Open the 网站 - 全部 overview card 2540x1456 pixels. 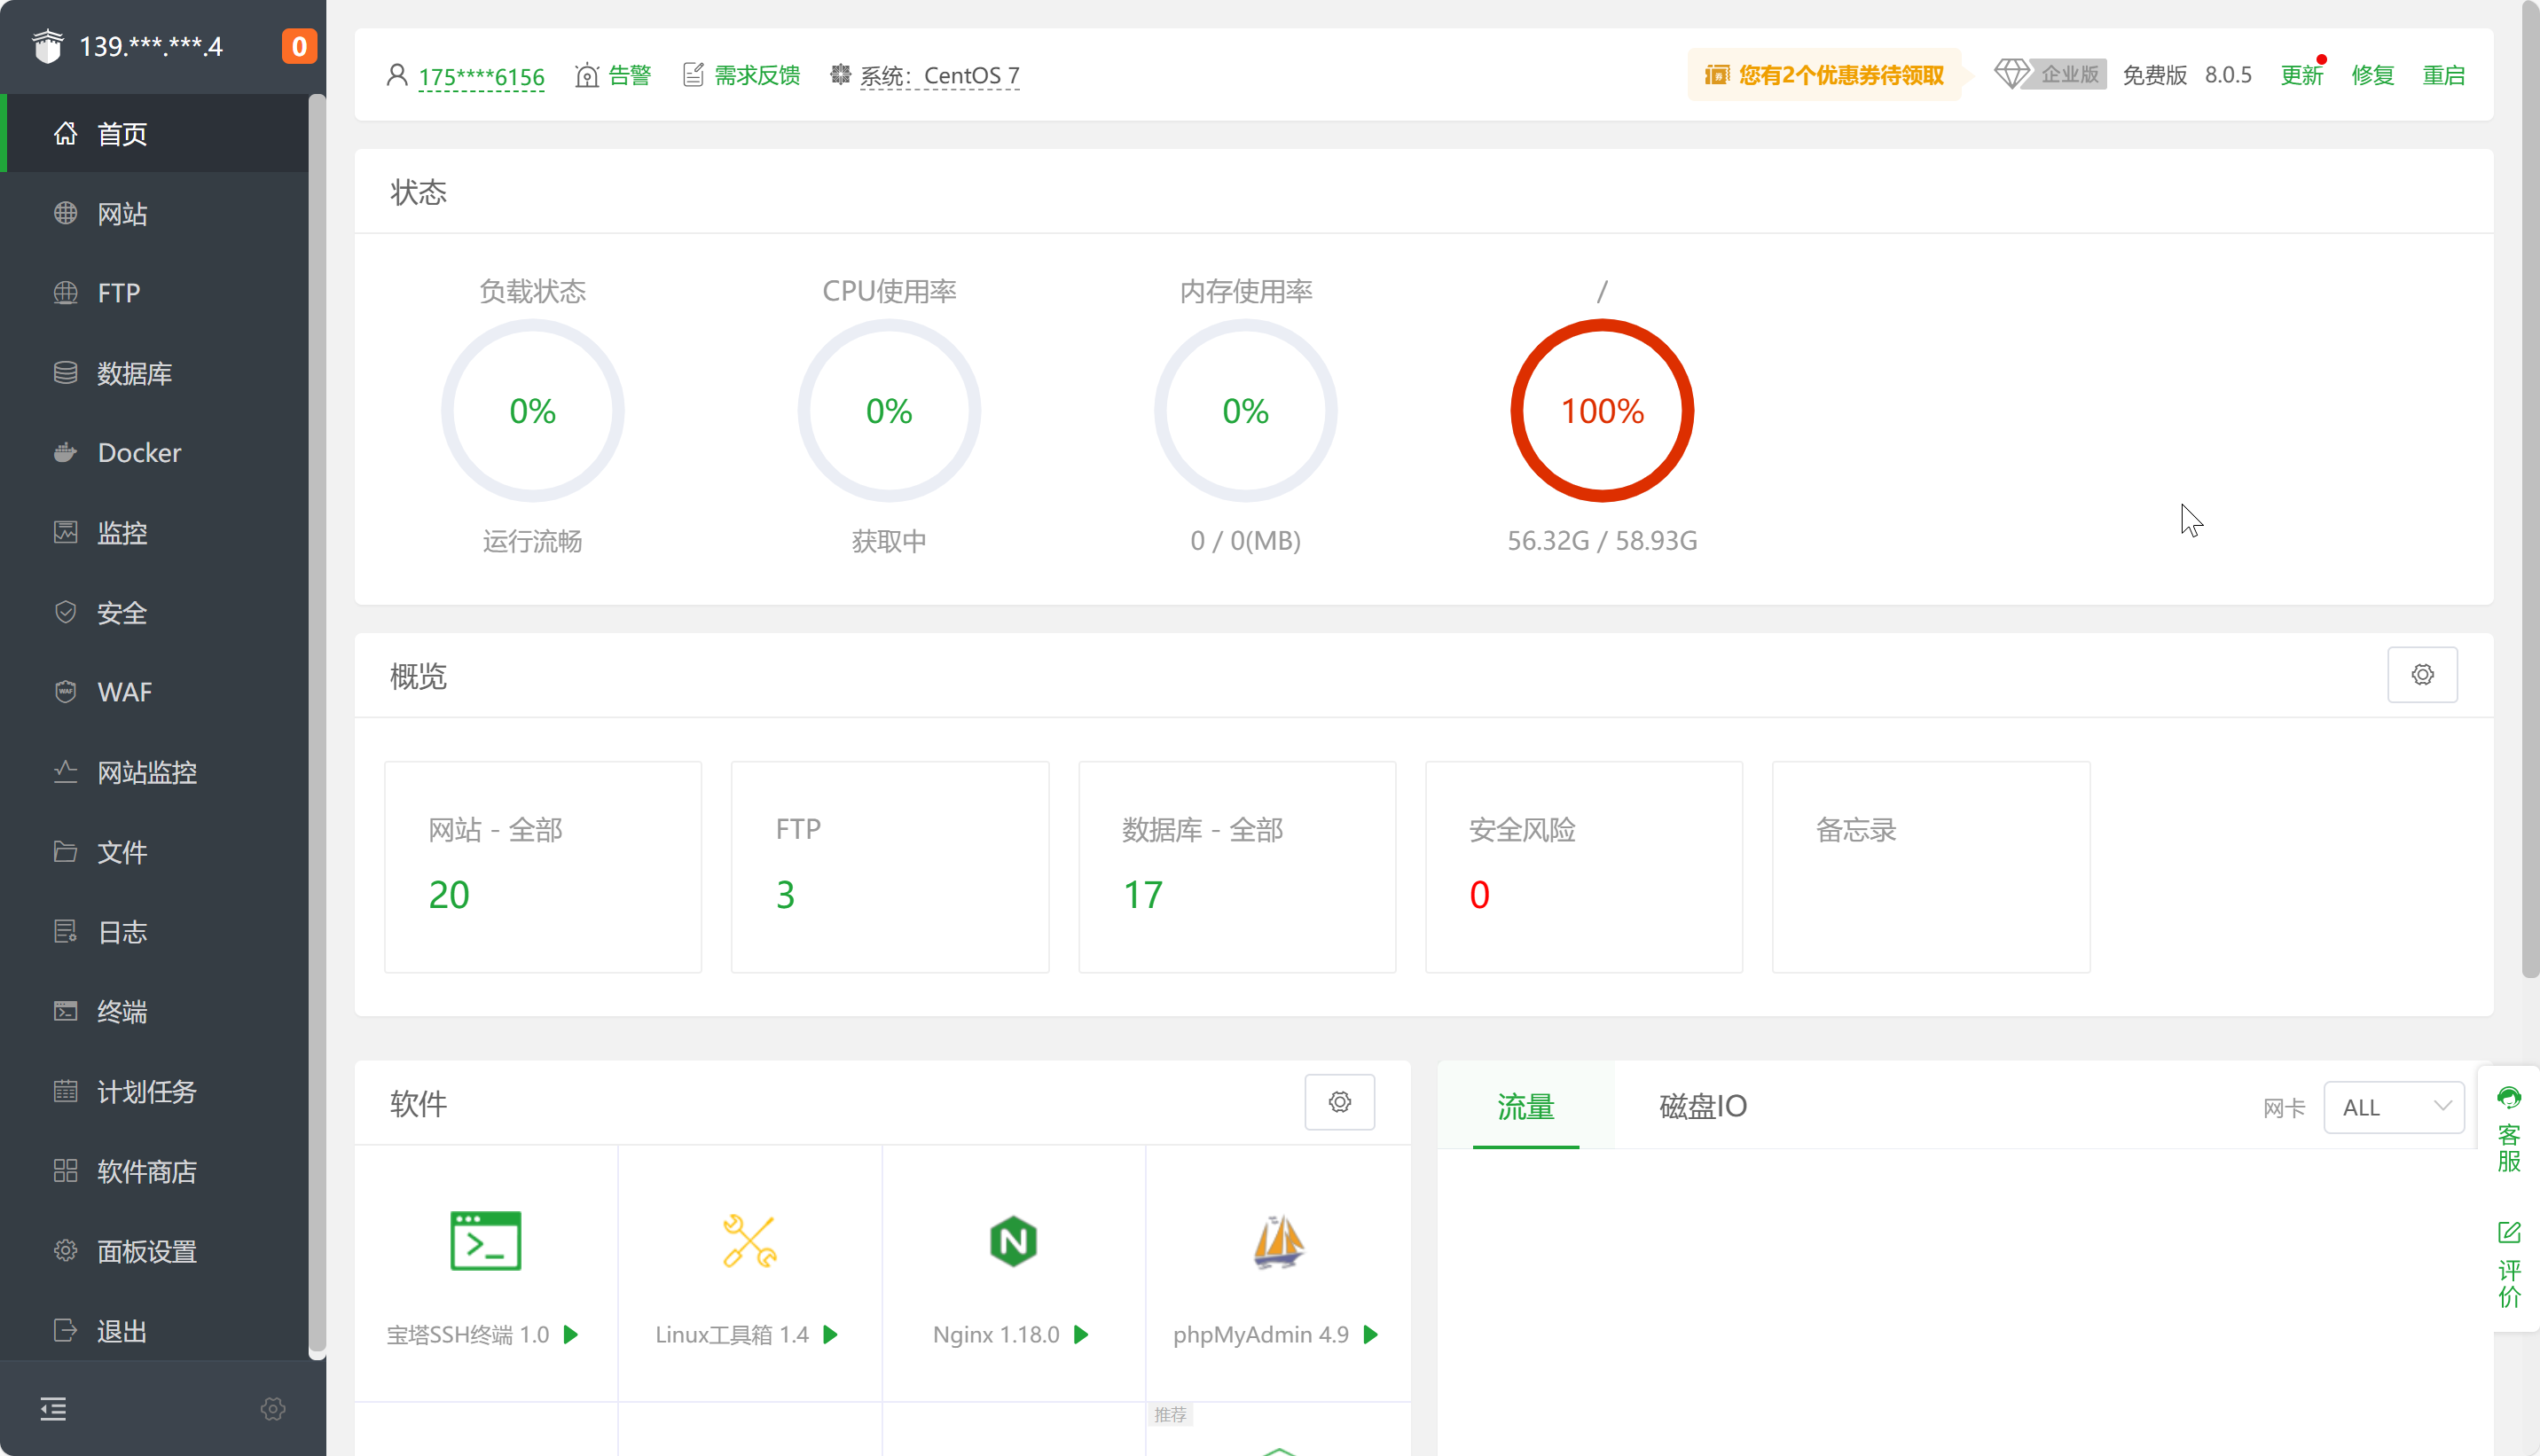point(543,866)
